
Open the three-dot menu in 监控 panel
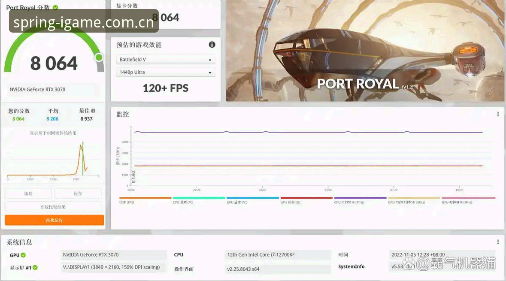coord(498,114)
